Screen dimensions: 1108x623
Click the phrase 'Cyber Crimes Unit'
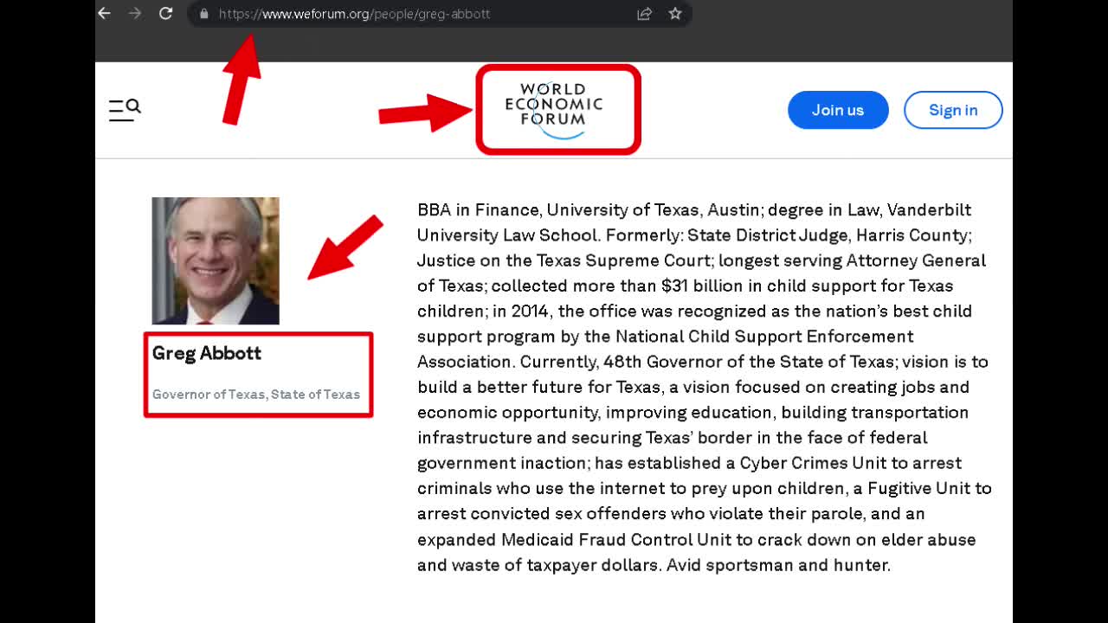pyautogui.click(x=814, y=463)
